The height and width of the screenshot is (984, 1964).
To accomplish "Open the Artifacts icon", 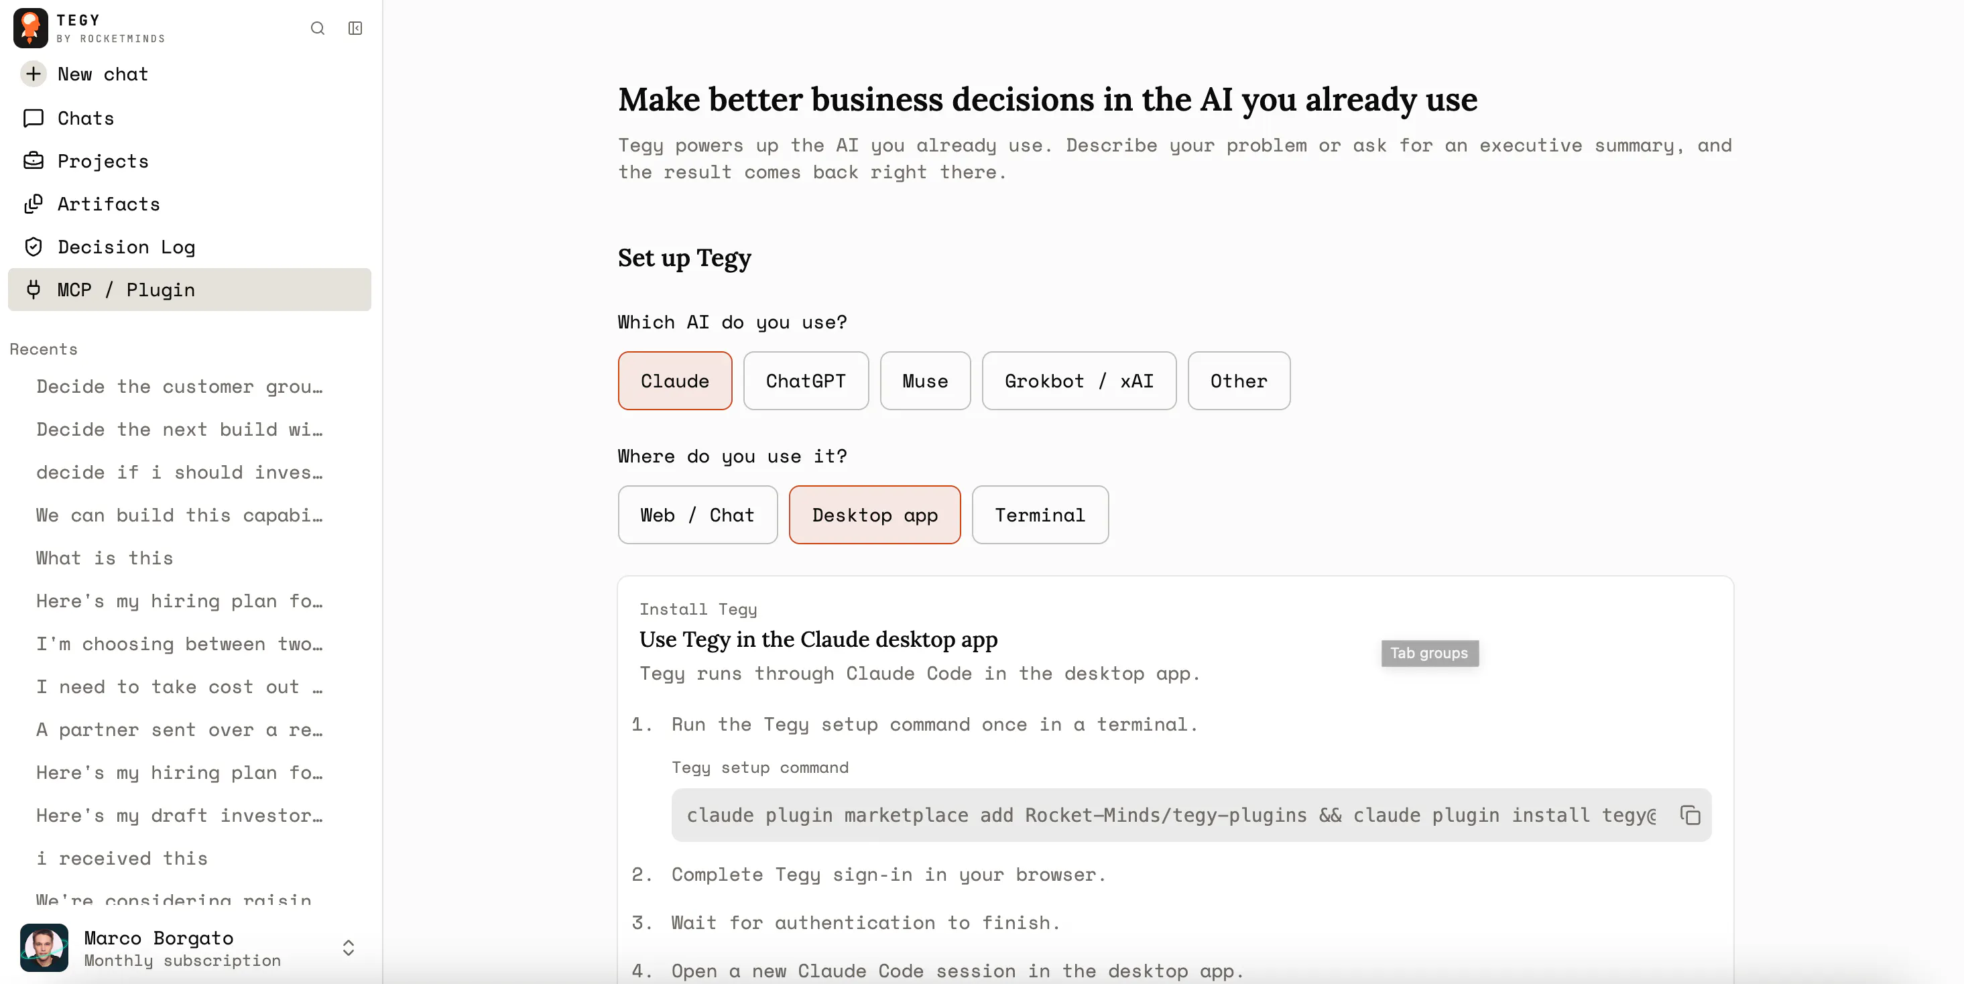I will click(x=34, y=204).
